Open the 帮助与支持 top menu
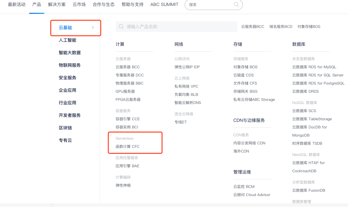 coord(133,4)
